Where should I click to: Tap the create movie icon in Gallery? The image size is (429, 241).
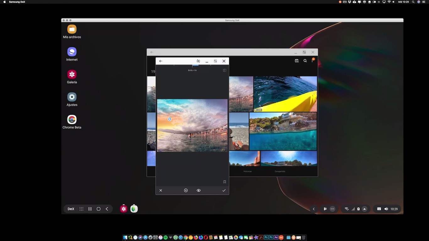pyautogui.click(x=296, y=61)
